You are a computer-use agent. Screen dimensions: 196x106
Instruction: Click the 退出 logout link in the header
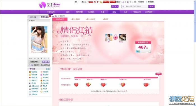[x=118, y=2]
